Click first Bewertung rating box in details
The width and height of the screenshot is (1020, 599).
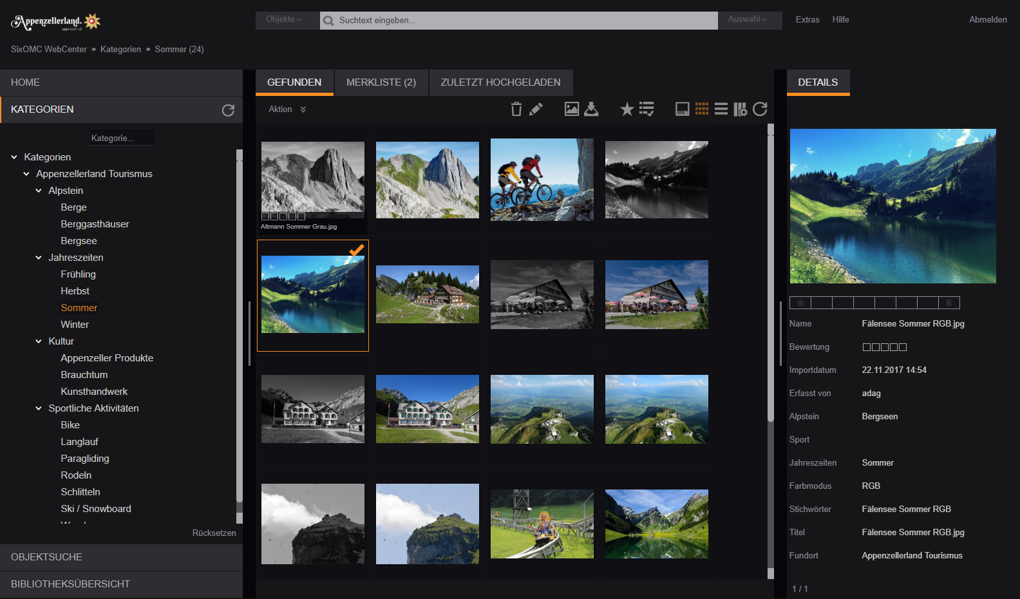[x=867, y=347]
